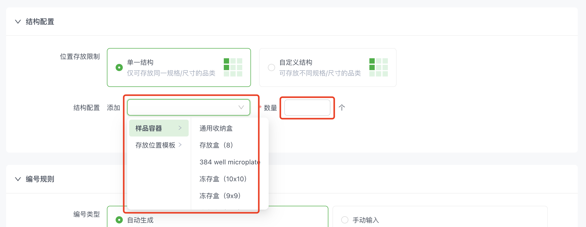The image size is (586, 227).
Task: Click the 添加 label to add structure
Action: tap(114, 108)
